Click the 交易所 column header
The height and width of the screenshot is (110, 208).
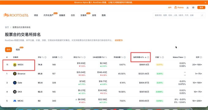click(16, 57)
